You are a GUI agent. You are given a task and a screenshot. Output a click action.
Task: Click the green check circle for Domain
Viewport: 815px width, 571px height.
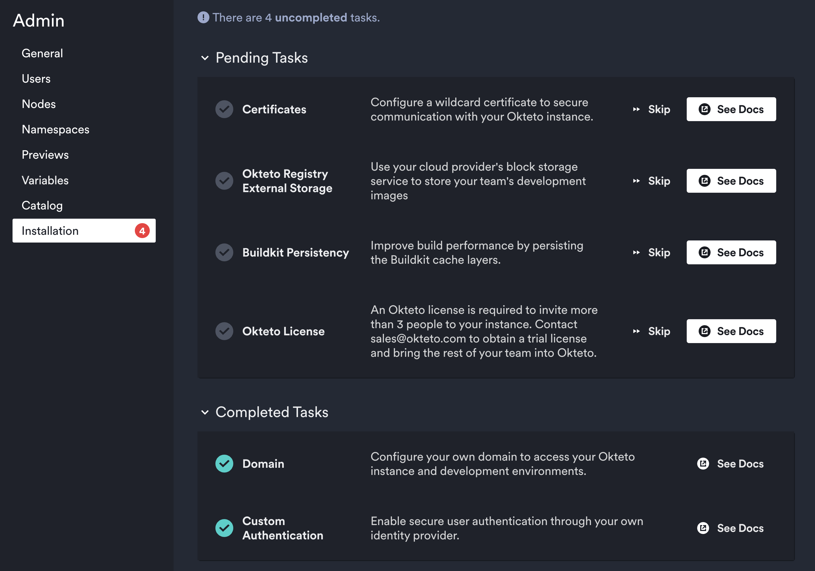224,464
